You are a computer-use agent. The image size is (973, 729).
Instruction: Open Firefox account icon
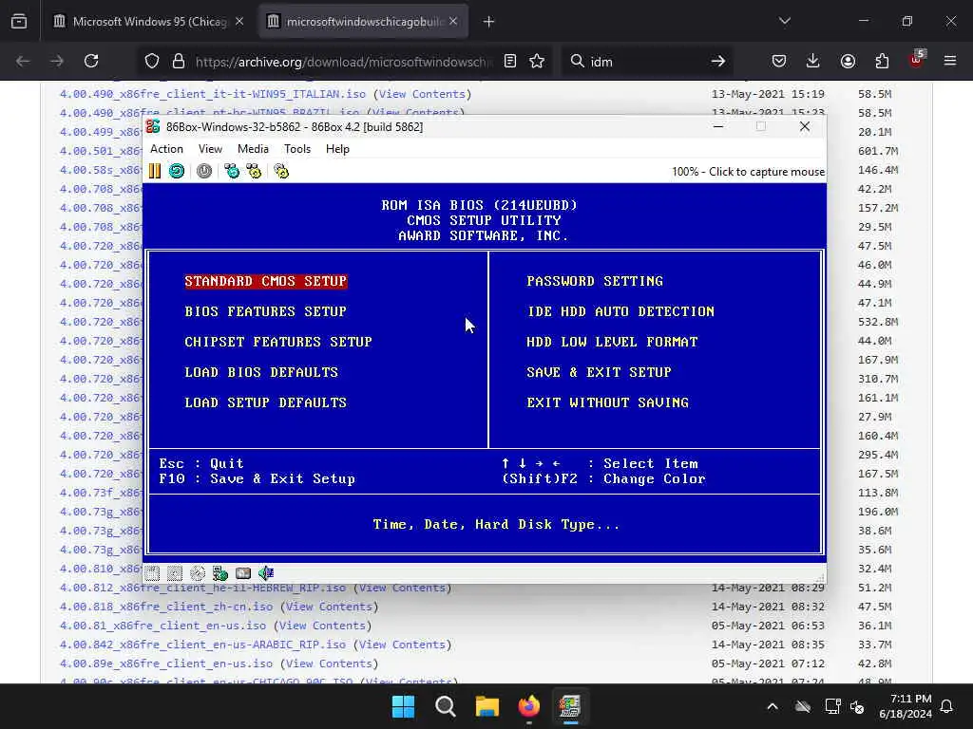(848, 61)
